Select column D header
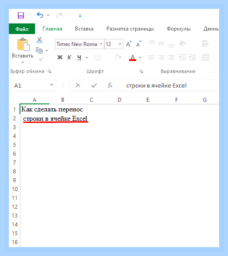This screenshot has height=256, width=228. click(x=119, y=100)
